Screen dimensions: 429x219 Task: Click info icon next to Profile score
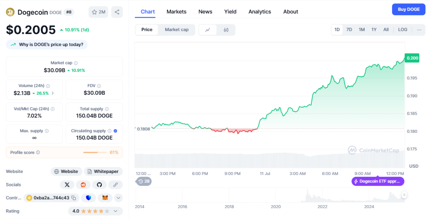[x=38, y=152]
